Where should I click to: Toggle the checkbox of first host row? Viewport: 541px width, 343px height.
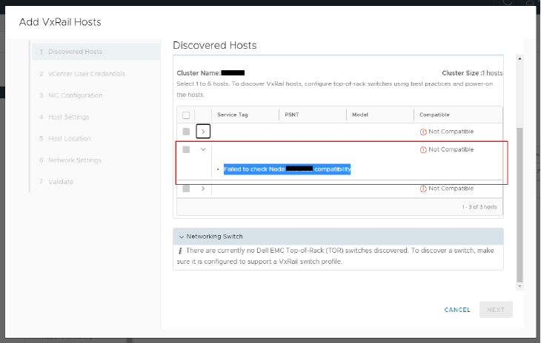(x=186, y=132)
